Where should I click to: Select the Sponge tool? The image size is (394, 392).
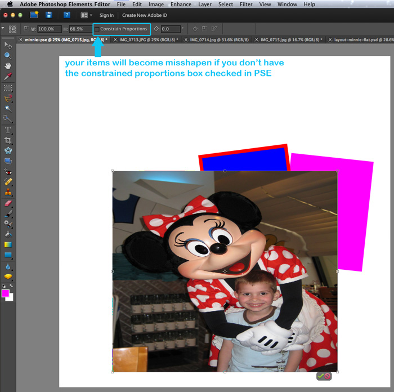[x=8, y=277]
